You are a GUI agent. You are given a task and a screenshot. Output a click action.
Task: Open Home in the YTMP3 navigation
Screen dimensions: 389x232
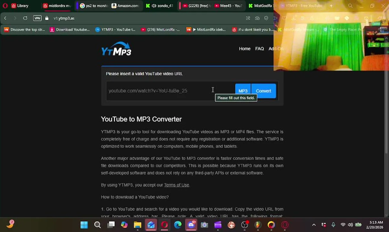coord(245,49)
